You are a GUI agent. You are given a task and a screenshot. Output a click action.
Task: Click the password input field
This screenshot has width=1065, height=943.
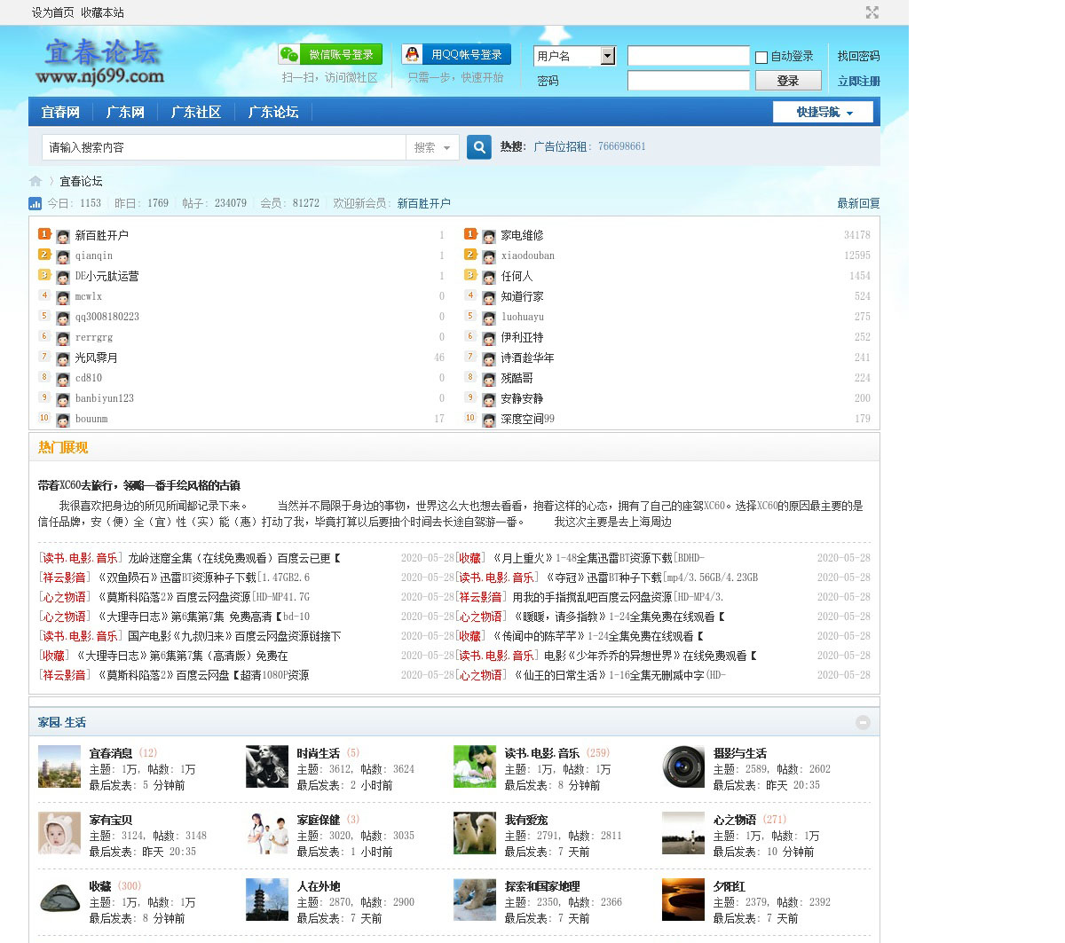click(689, 81)
